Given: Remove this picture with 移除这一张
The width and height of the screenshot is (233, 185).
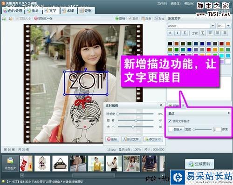Looking at the screenshot, I should 43,19.
